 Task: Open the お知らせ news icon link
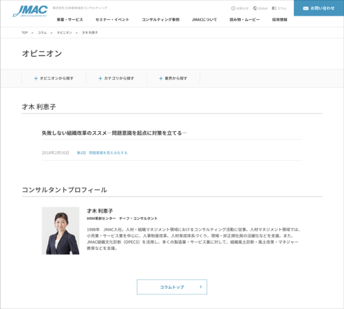pos(239,8)
